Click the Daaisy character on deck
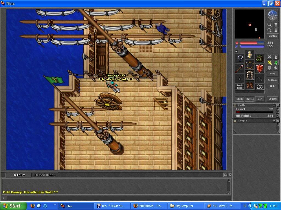The image size is (281, 210). (113, 87)
